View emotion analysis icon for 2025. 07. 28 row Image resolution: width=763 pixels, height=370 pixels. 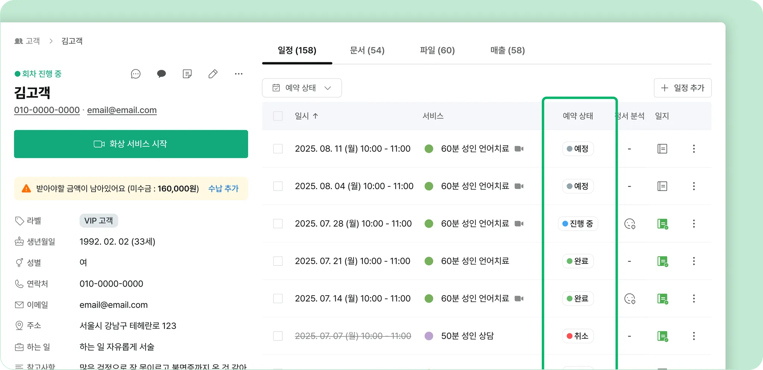click(630, 224)
